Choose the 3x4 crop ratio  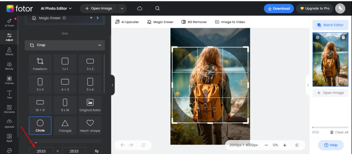[x=90, y=84]
